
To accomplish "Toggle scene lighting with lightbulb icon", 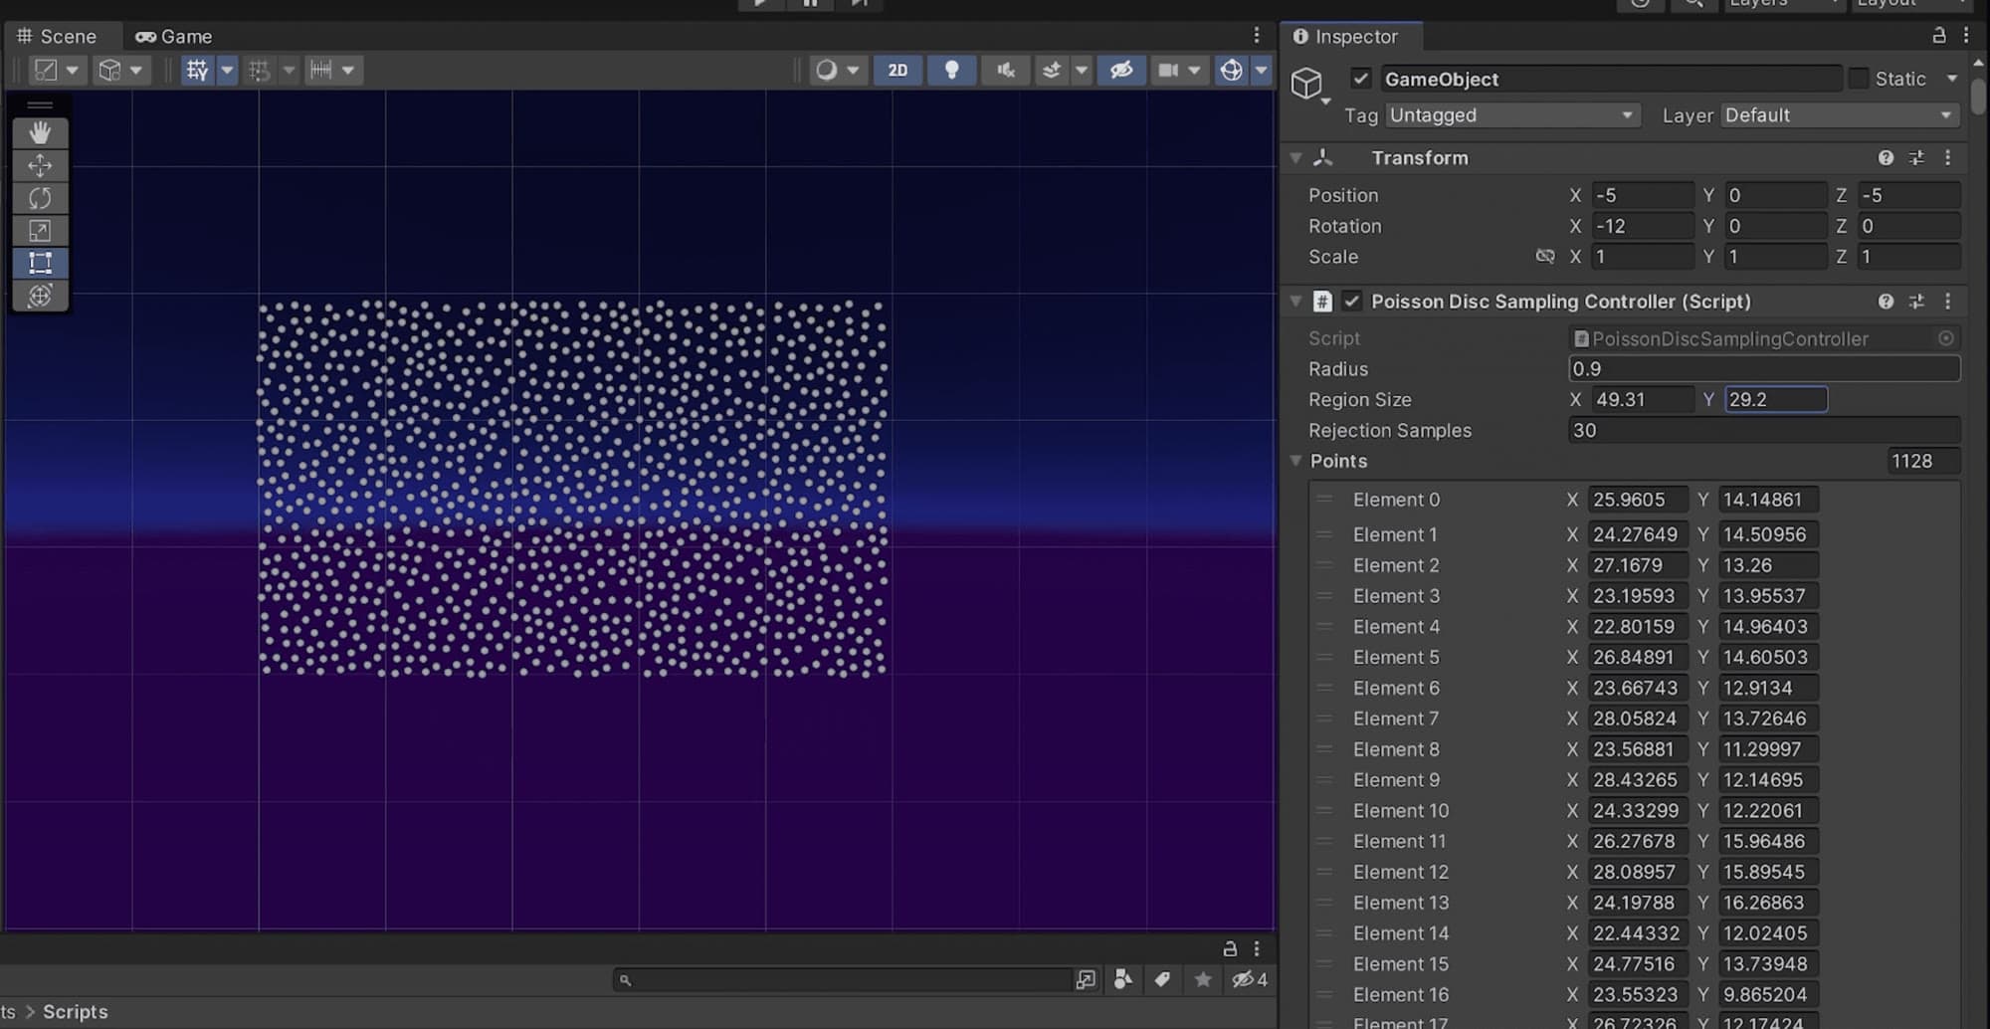I will (951, 70).
